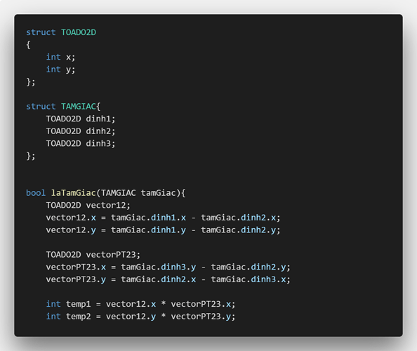
Task: Click the 'TOADO2D vectorPT23;' declaration
Action: [x=93, y=255]
